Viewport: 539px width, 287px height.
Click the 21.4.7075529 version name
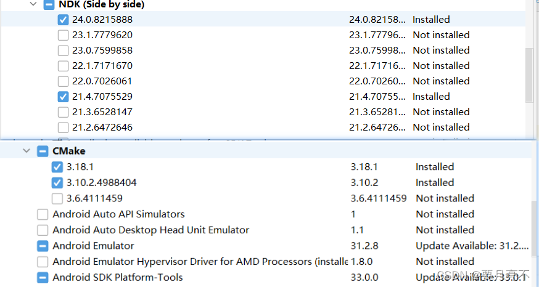[x=102, y=97]
